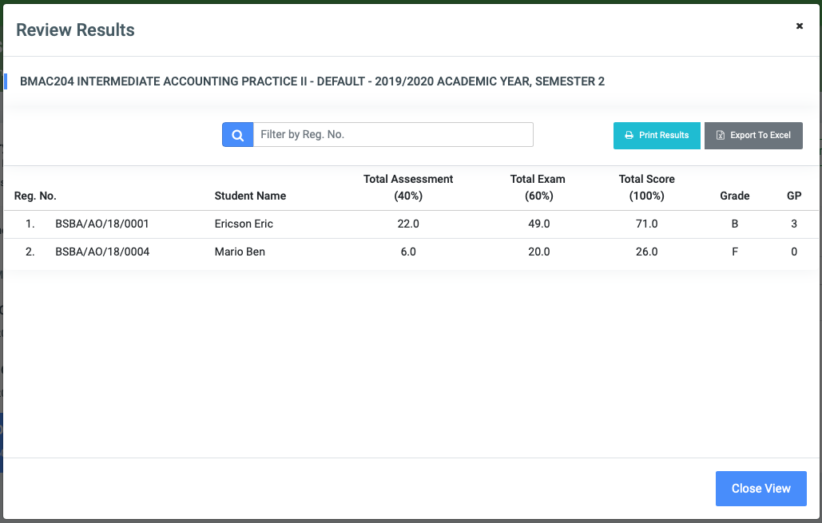Click registration number BSBA/AO/18/0004
This screenshot has height=523, width=822.
(x=102, y=252)
